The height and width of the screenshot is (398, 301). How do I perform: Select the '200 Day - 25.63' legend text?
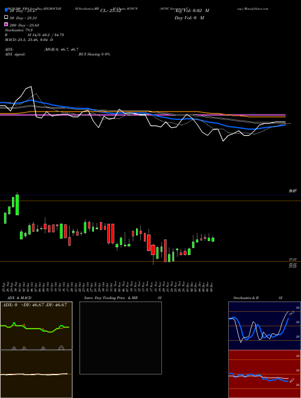click(x=24, y=25)
